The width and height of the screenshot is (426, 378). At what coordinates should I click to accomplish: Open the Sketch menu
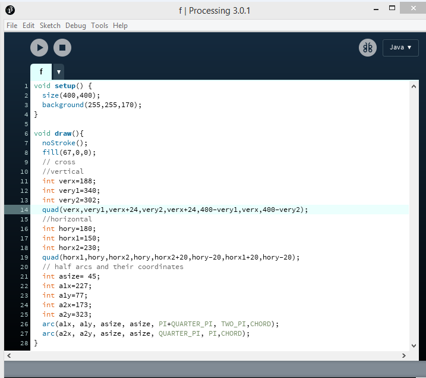coord(50,26)
